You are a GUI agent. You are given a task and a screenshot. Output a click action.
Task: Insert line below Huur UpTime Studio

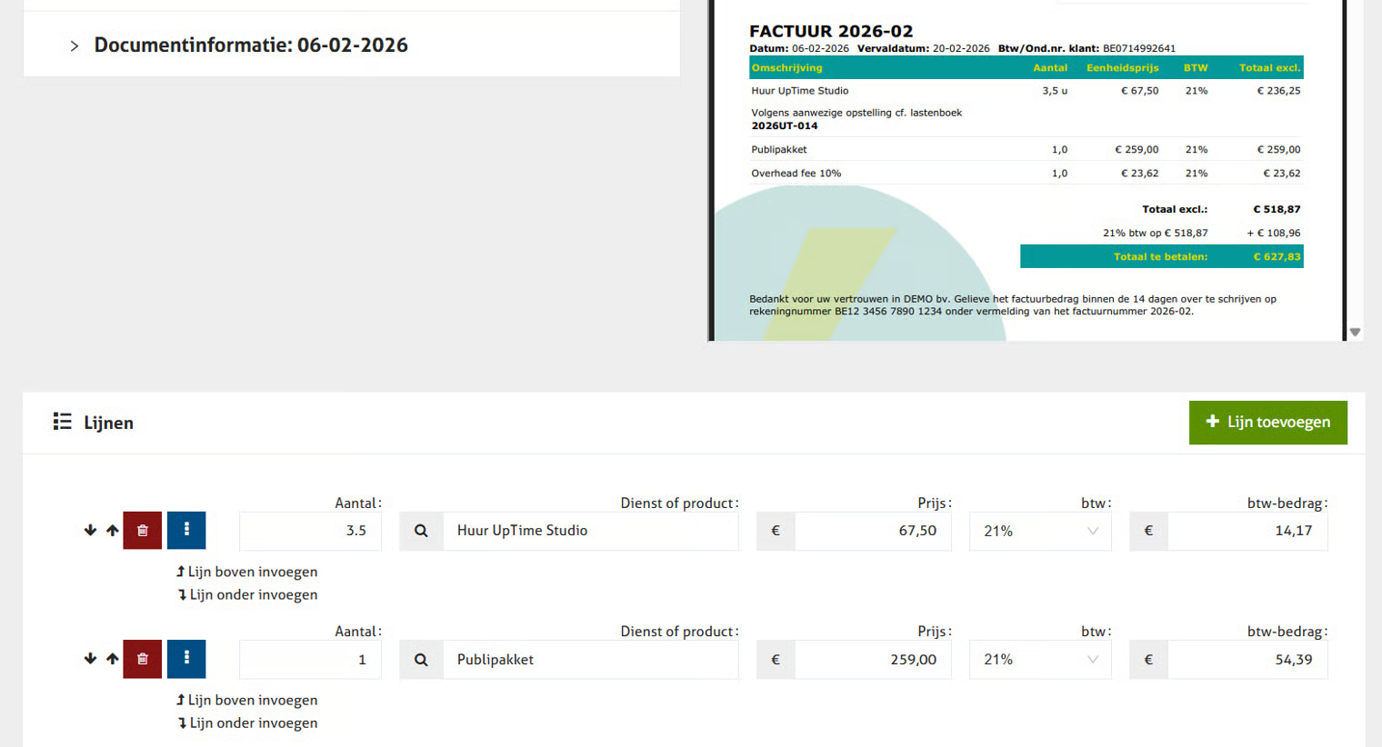pyautogui.click(x=247, y=594)
